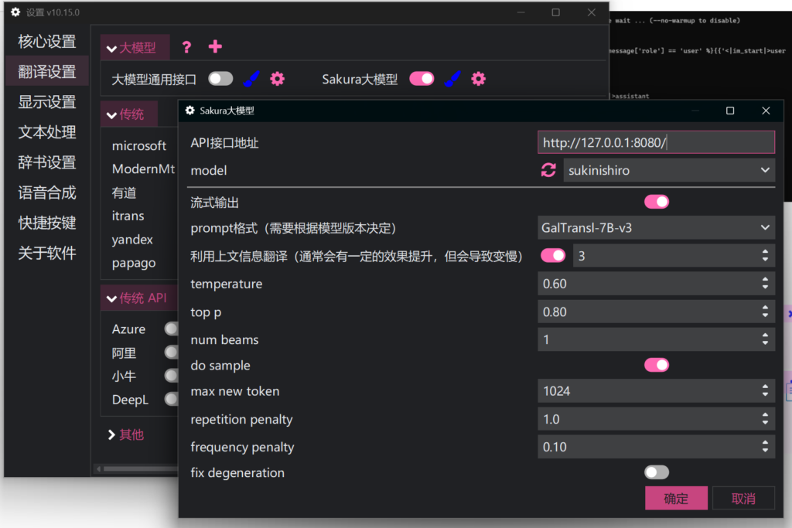
Task: Click brush icon next to Sakura大模型
Action: pyautogui.click(x=453, y=79)
